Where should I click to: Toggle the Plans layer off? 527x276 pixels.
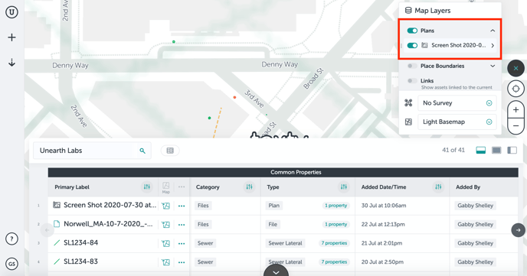point(412,31)
